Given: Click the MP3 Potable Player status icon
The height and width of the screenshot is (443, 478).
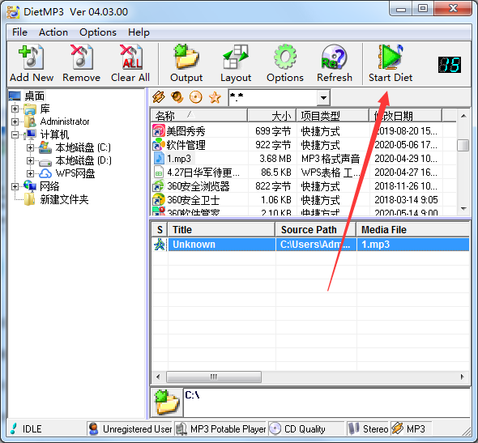Looking at the screenshot, I should (181, 429).
